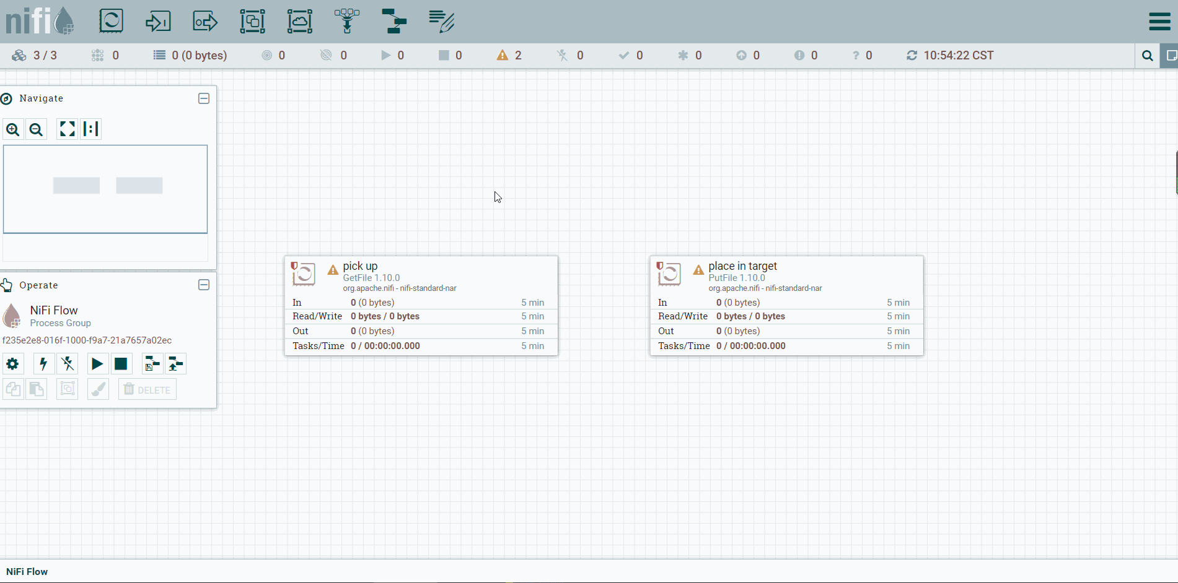Click the NiFi Flow breadcrumb link
The height and width of the screenshot is (583, 1178).
(27, 572)
